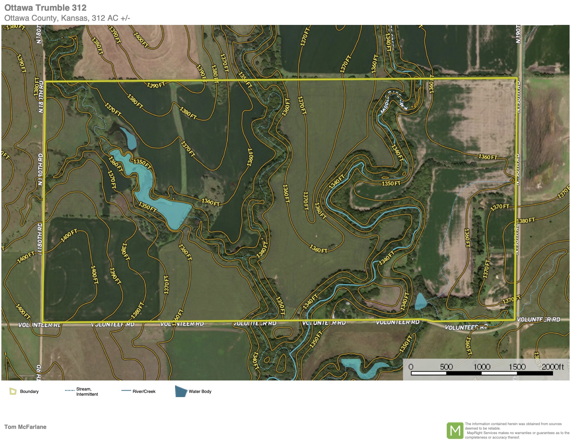Click the "Stream, Intermittent" legend text
The image size is (571, 441).
(x=87, y=392)
